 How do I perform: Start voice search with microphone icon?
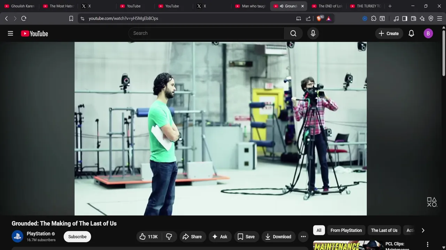[313, 33]
